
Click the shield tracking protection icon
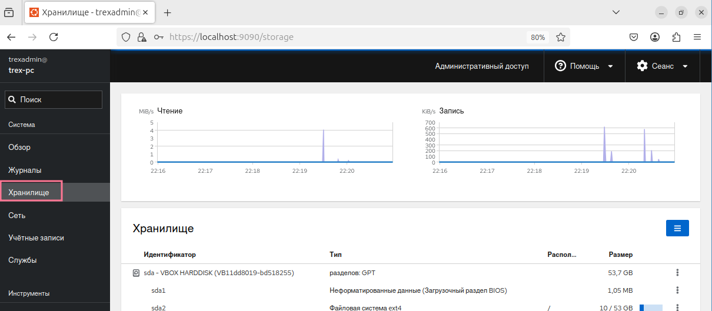(125, 37)
